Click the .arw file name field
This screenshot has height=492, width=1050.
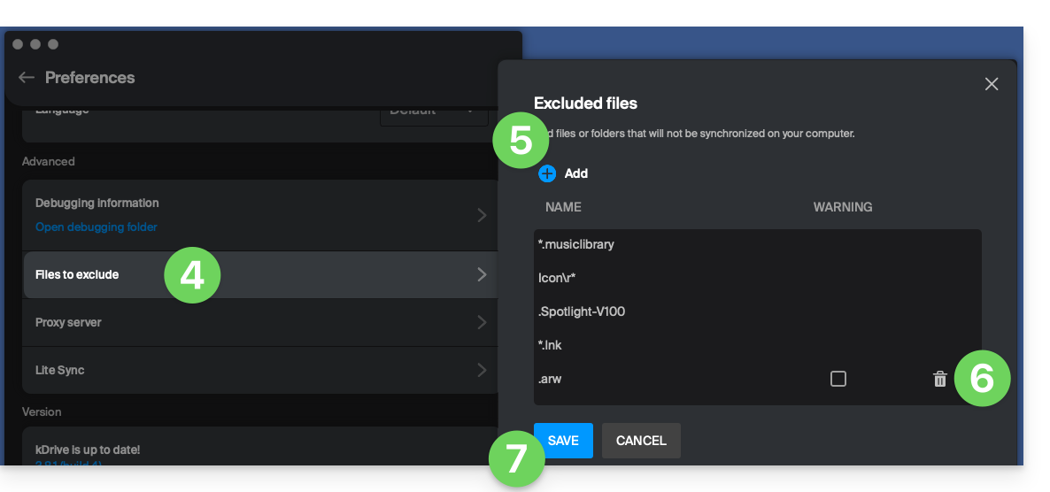click(x=551, y=379)
